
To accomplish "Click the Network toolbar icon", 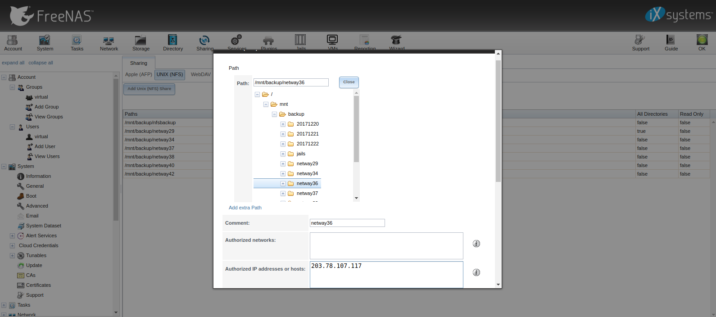I will (x=109, y=43).
